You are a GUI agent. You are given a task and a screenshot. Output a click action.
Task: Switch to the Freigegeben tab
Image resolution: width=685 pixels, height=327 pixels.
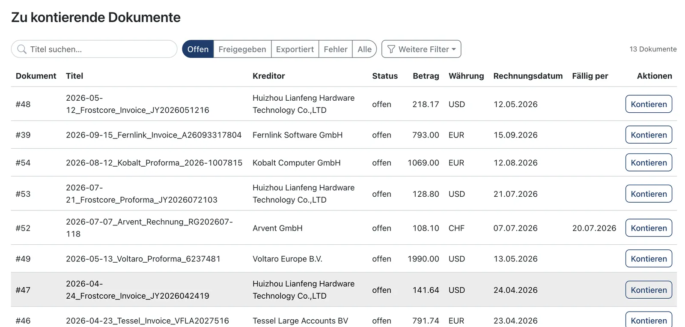pyautogui.click(x=242, y=49)
